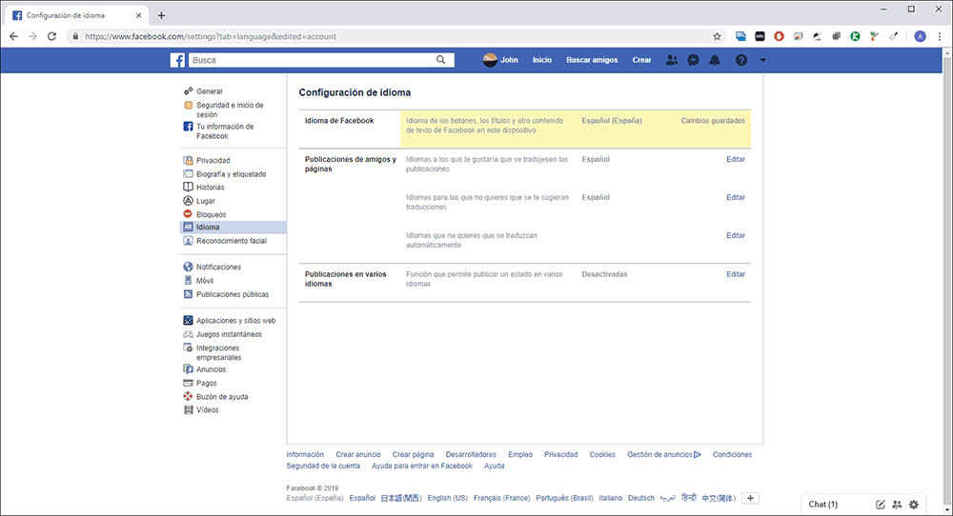Open the Chrome three-dot menu
Viewport: 953px width, 516px height.
(x=940, y=36)
